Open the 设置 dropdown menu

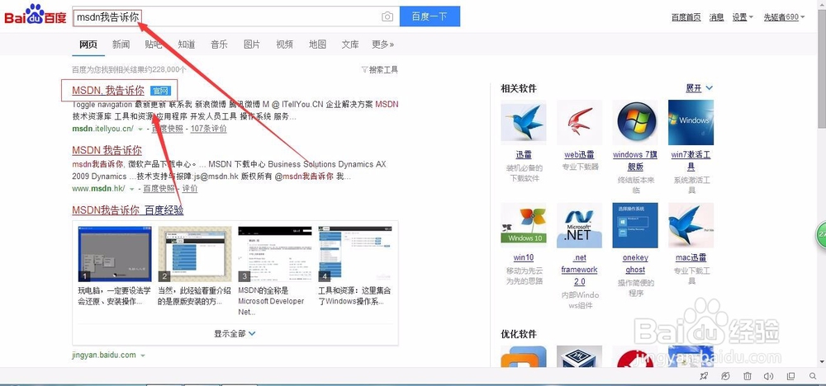point(743,17)
